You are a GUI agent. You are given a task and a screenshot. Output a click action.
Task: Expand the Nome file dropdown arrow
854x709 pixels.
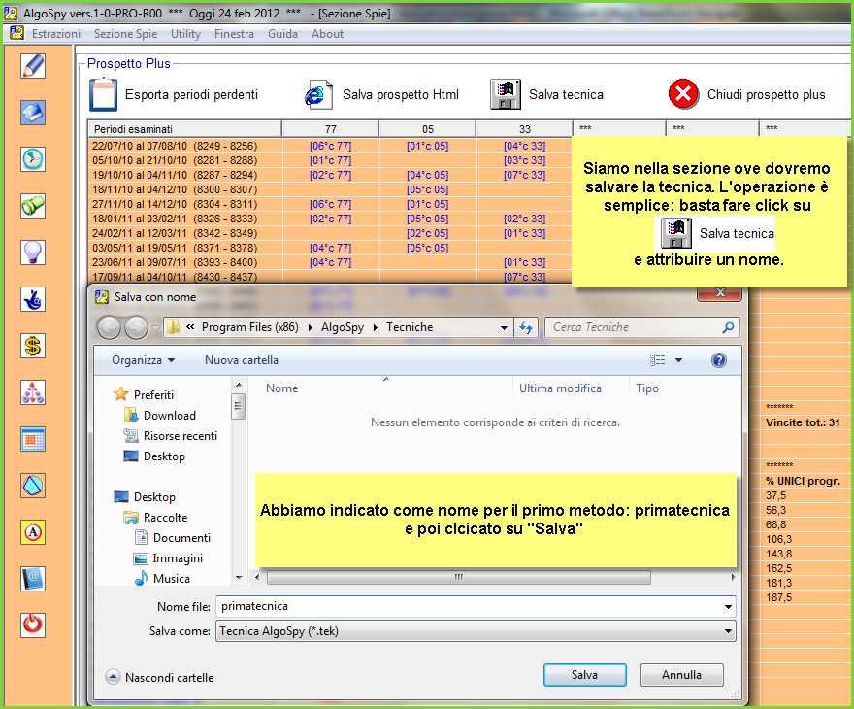[728, 607]
